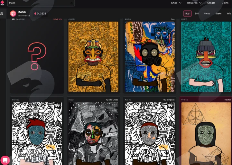Open the pink chat support bubble
Image resolution: width=232 pixels, height=165 pixels.
5,160
